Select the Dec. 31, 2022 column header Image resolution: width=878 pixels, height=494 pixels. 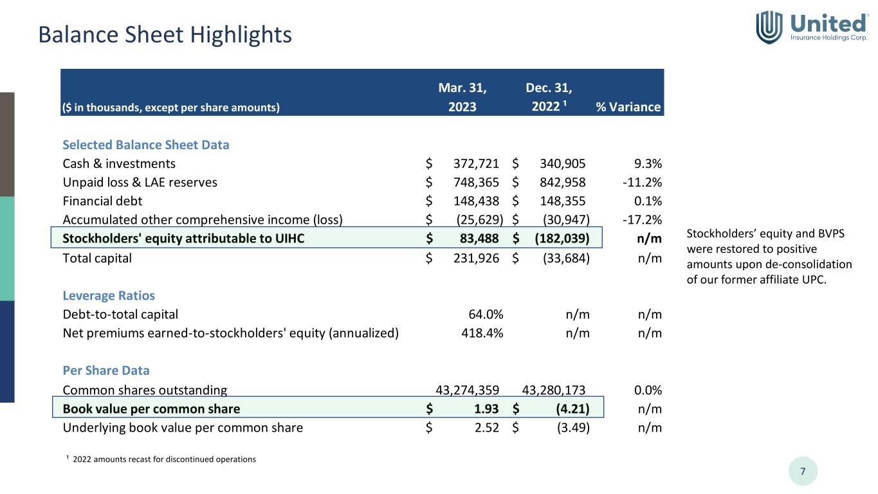(x=549, y=96)
